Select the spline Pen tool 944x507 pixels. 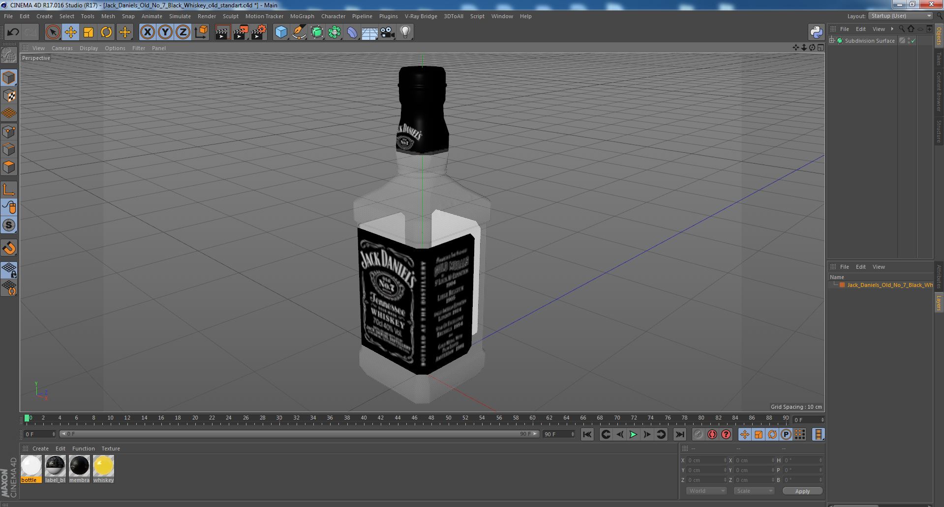coord(299,32)
